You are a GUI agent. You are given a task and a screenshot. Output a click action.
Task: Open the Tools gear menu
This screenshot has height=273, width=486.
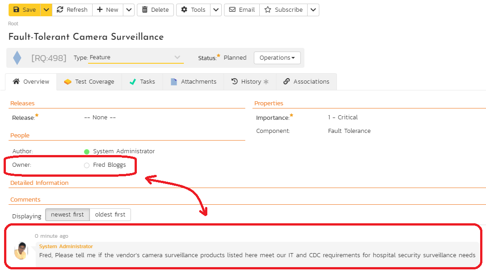[193, 9]
